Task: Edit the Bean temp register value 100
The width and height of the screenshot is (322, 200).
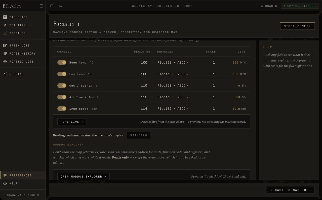Action: 144,63
